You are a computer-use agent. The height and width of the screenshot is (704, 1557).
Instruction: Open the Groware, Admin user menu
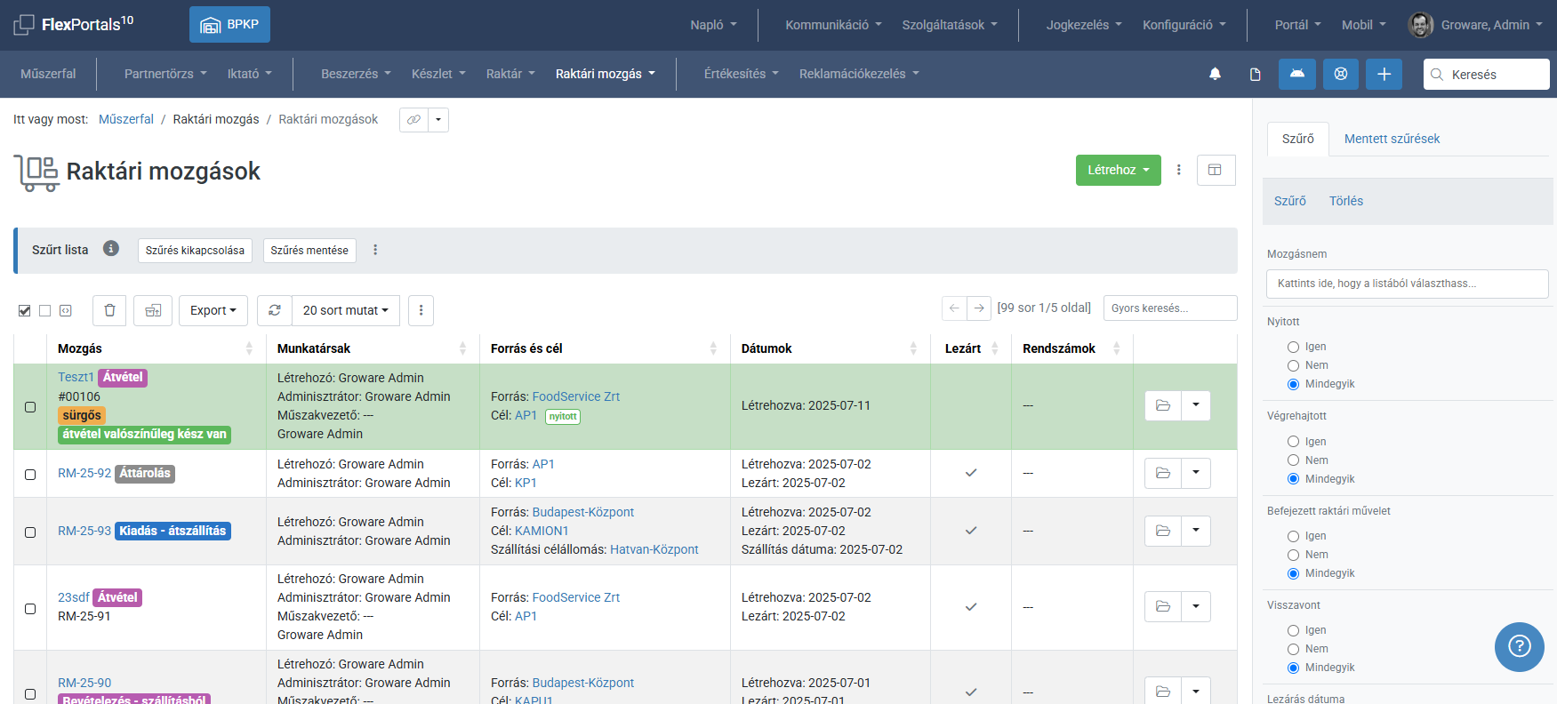pos(1491,25)
